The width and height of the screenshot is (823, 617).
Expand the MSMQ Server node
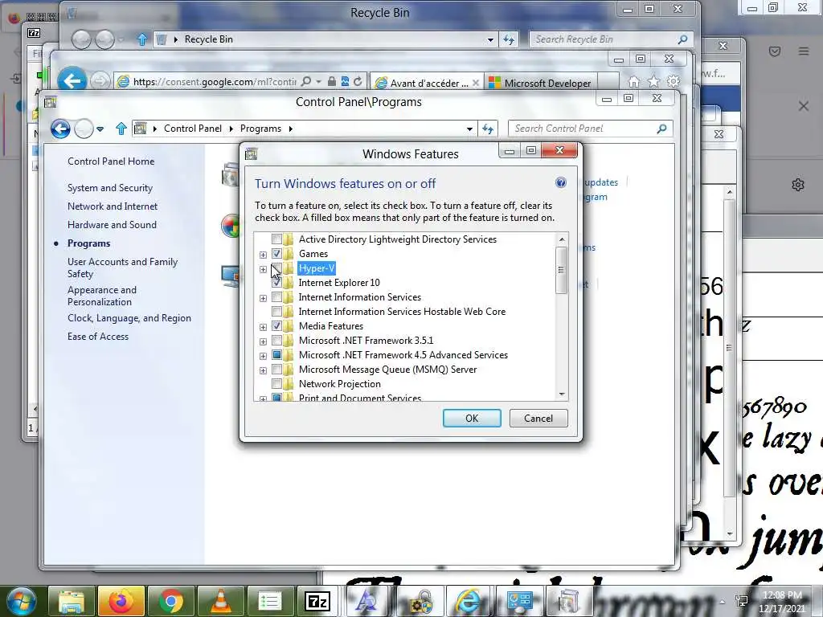[x=263, y=370]
